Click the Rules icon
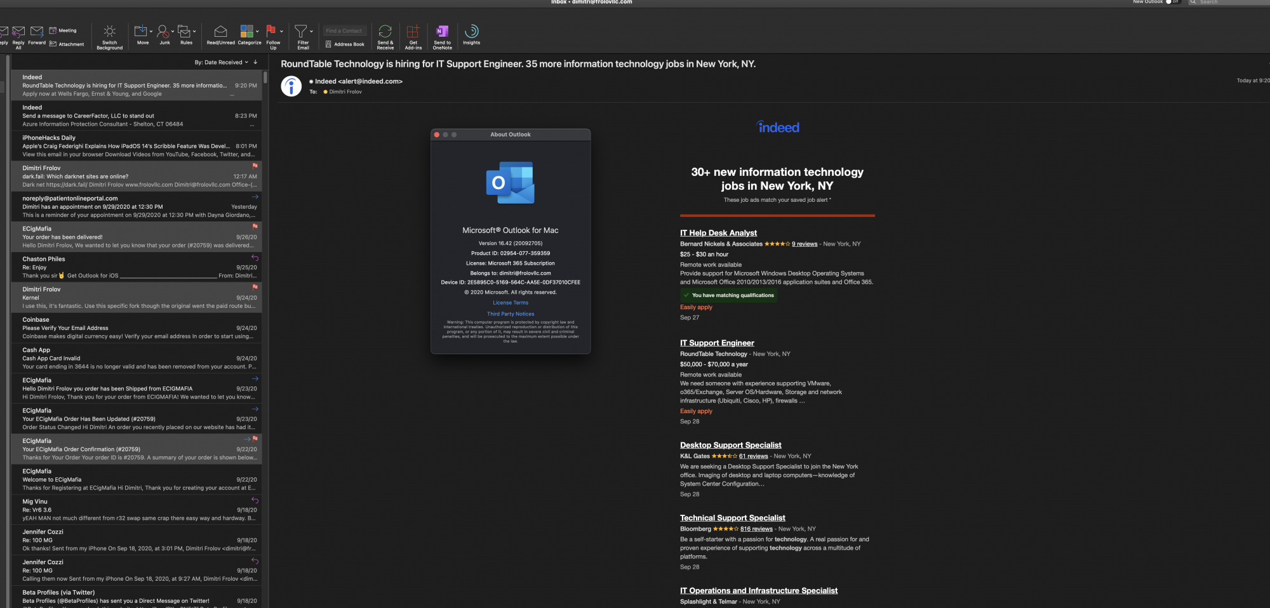 click(x=184, y=31)
